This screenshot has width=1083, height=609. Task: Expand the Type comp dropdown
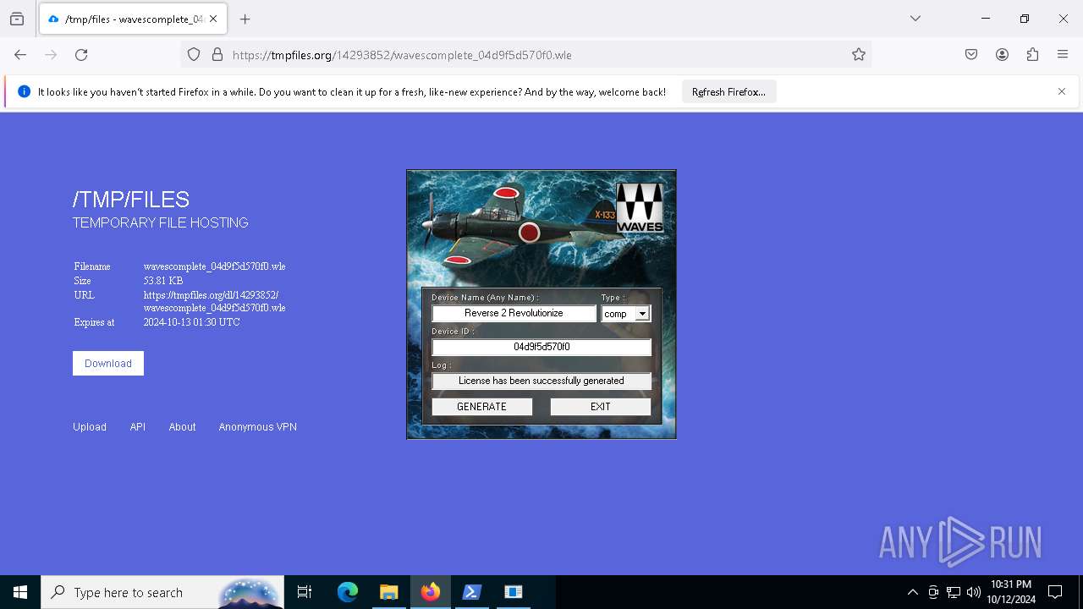642,314
